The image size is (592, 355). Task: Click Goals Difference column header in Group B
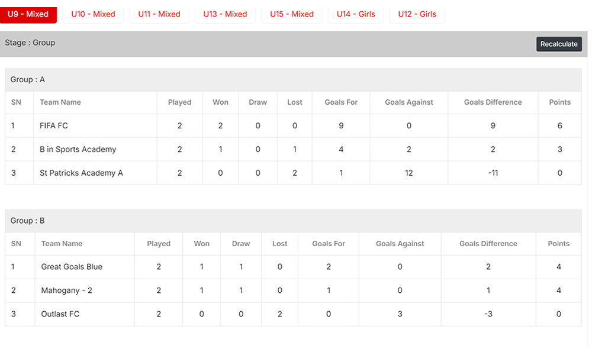(x=488, y=244)
